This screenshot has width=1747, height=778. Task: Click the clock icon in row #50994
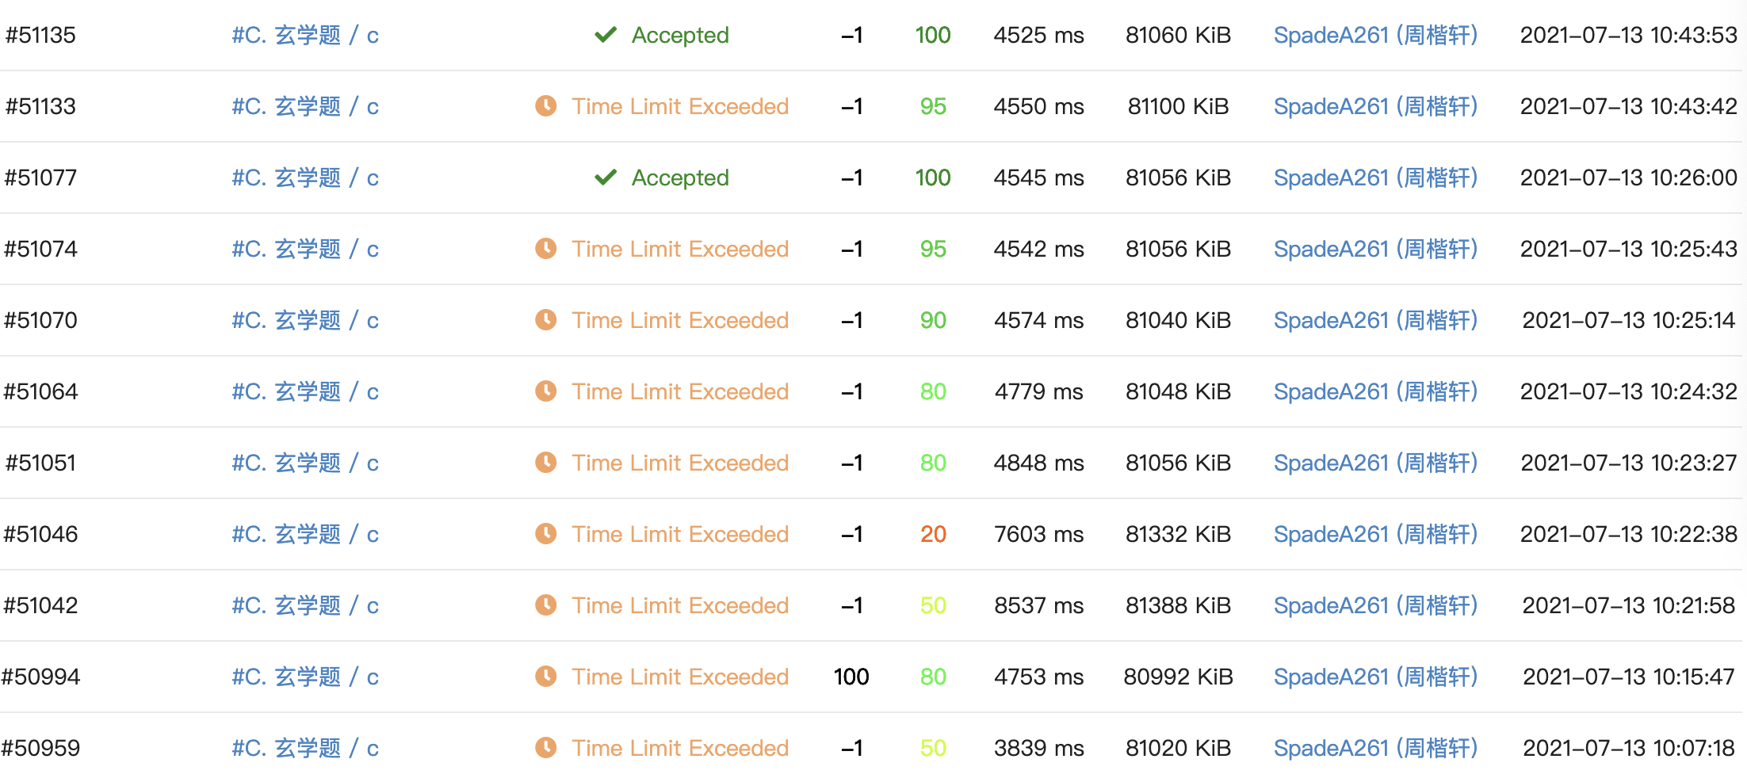(x=545, y=677)
